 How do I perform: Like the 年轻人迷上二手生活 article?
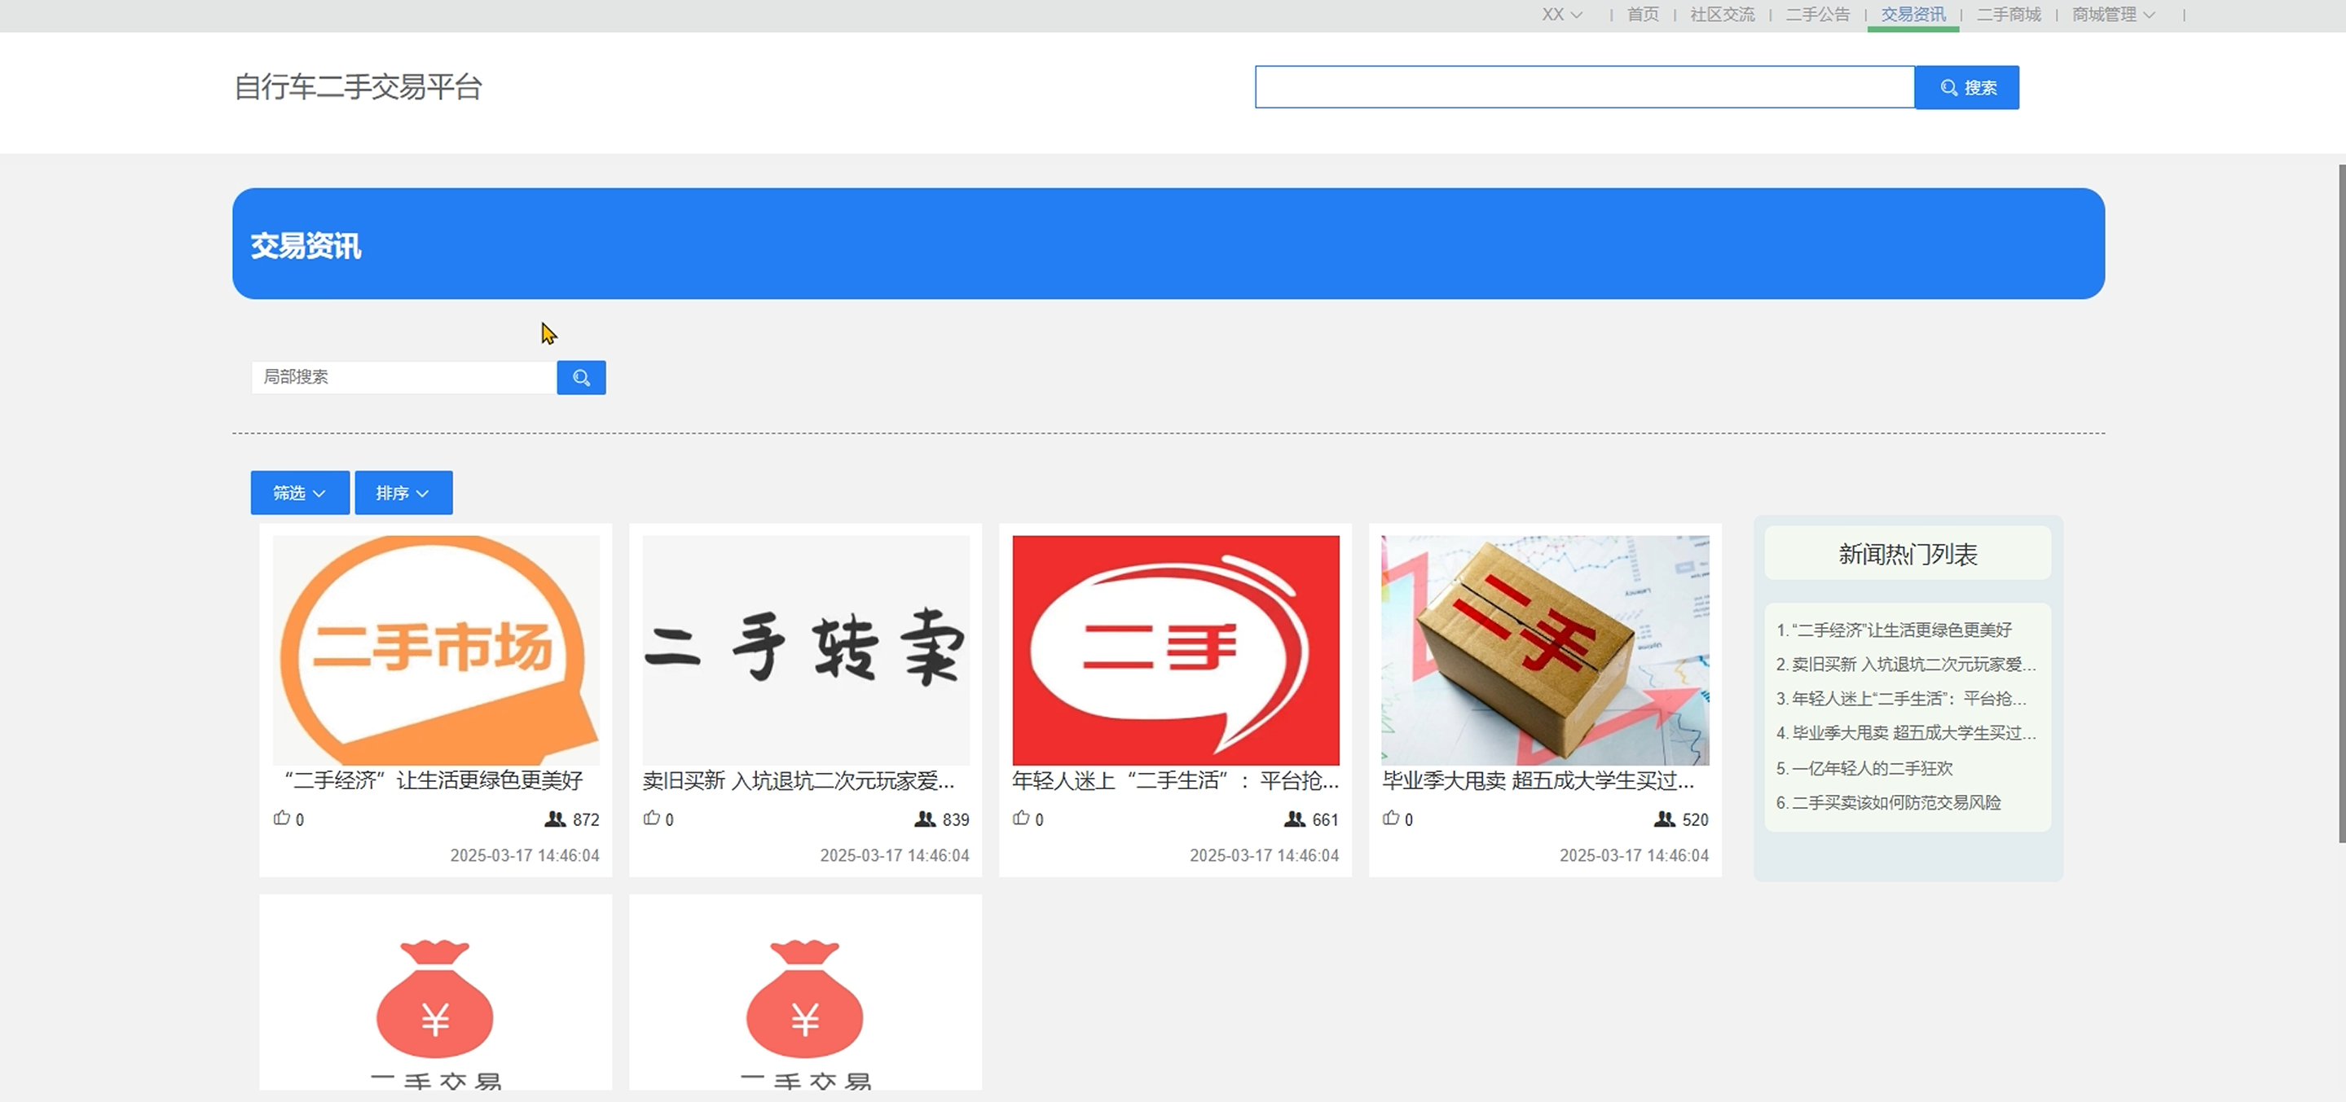point(1022,818)
